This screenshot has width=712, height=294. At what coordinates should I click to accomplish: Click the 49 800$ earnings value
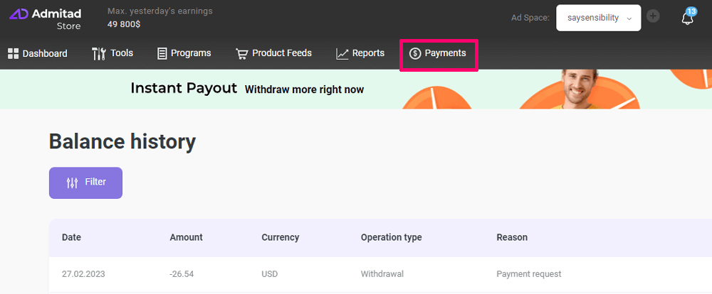pos(124,24)
